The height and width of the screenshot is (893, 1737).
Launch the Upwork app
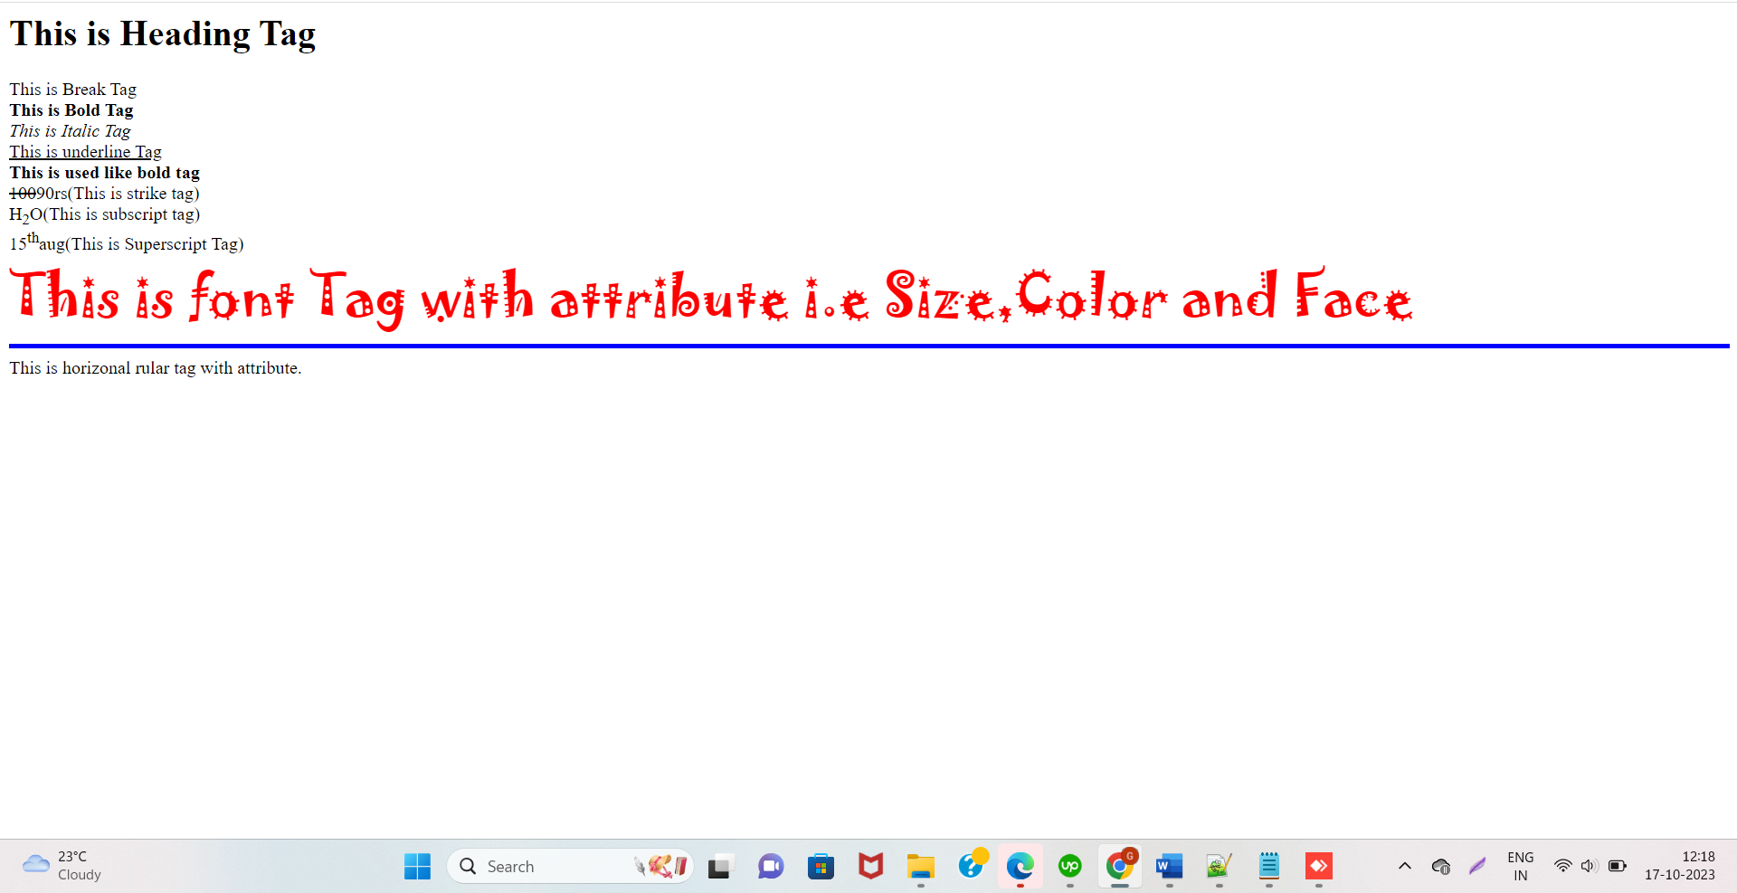pyautogui.click(x=1069, y=866)
